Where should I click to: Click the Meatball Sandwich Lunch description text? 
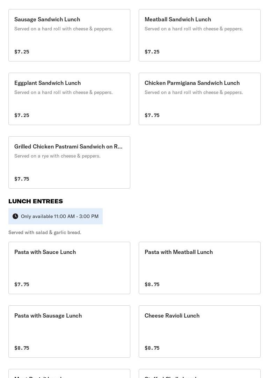point(194,29)
